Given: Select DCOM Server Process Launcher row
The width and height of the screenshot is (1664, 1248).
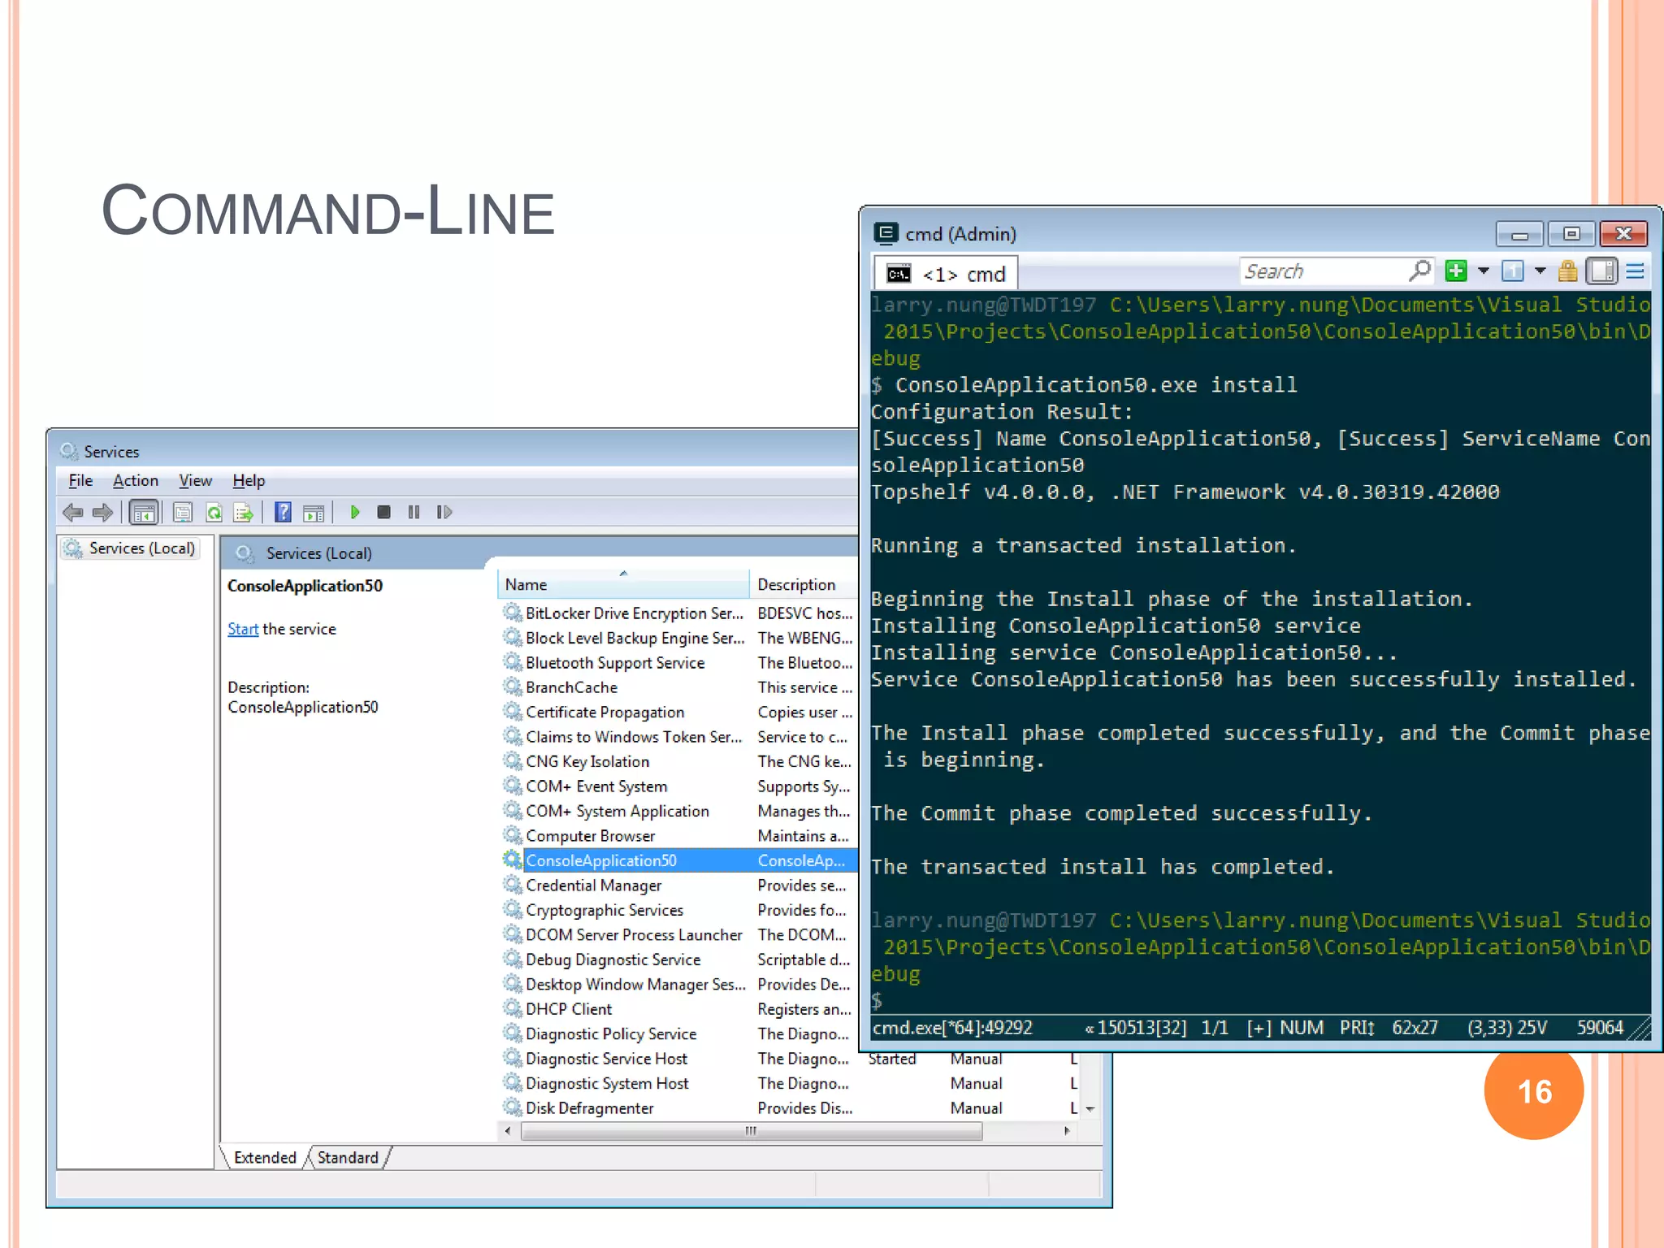Looking at the screenshot, I should point(679,935).
